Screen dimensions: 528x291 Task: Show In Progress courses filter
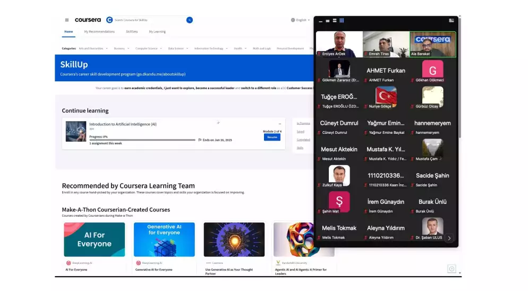click(x=303, y=123)
